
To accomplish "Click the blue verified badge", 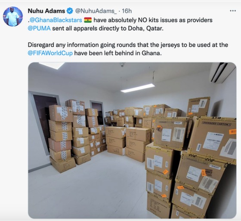I will (70, 11).
